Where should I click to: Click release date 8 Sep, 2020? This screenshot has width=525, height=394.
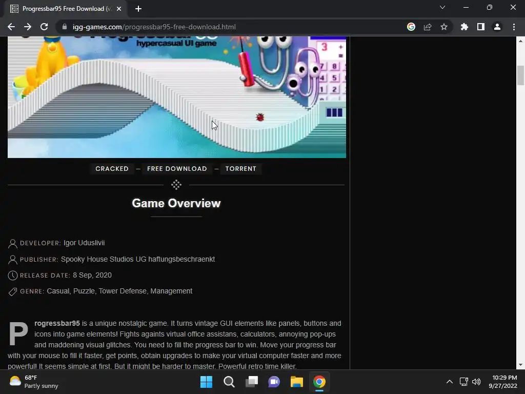92,275
